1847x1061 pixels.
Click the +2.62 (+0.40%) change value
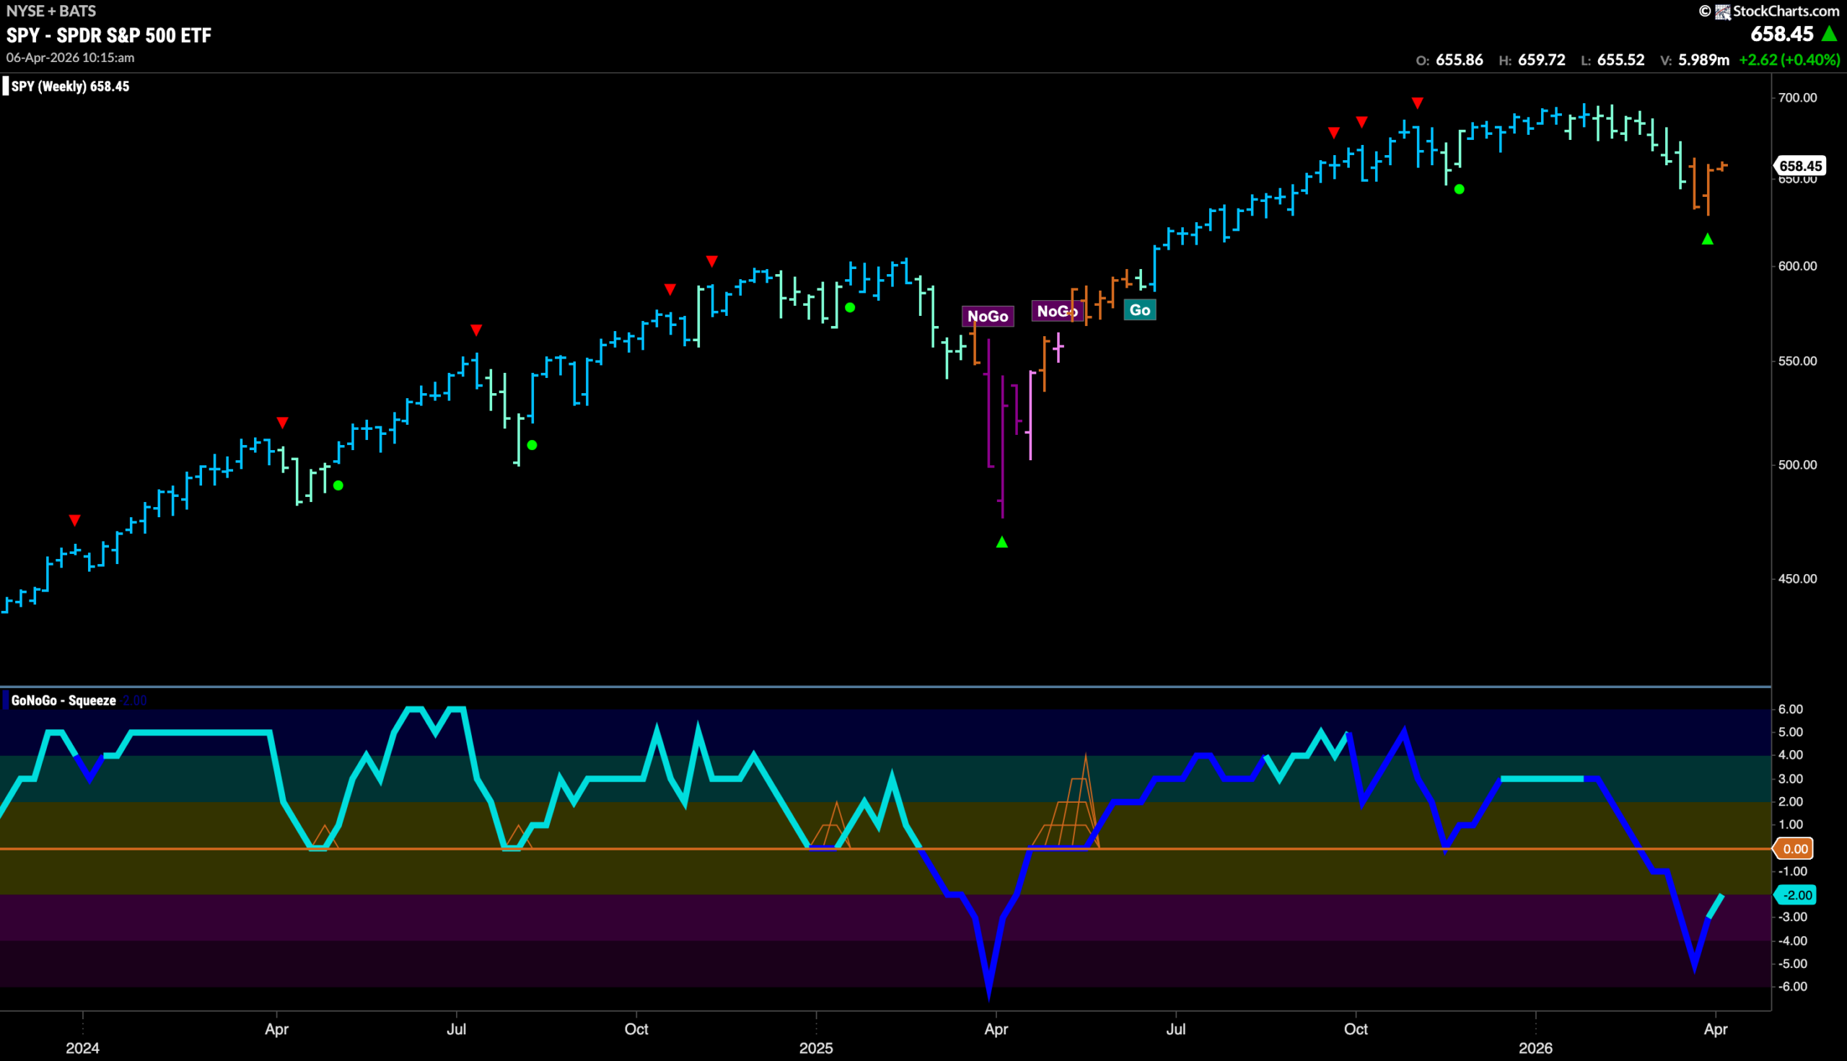coord(1789,60)
